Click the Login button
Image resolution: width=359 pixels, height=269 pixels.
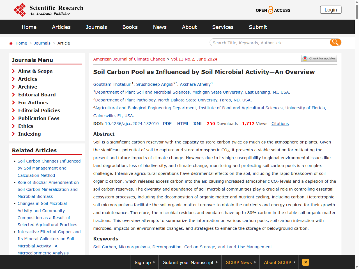pos(330,10)
